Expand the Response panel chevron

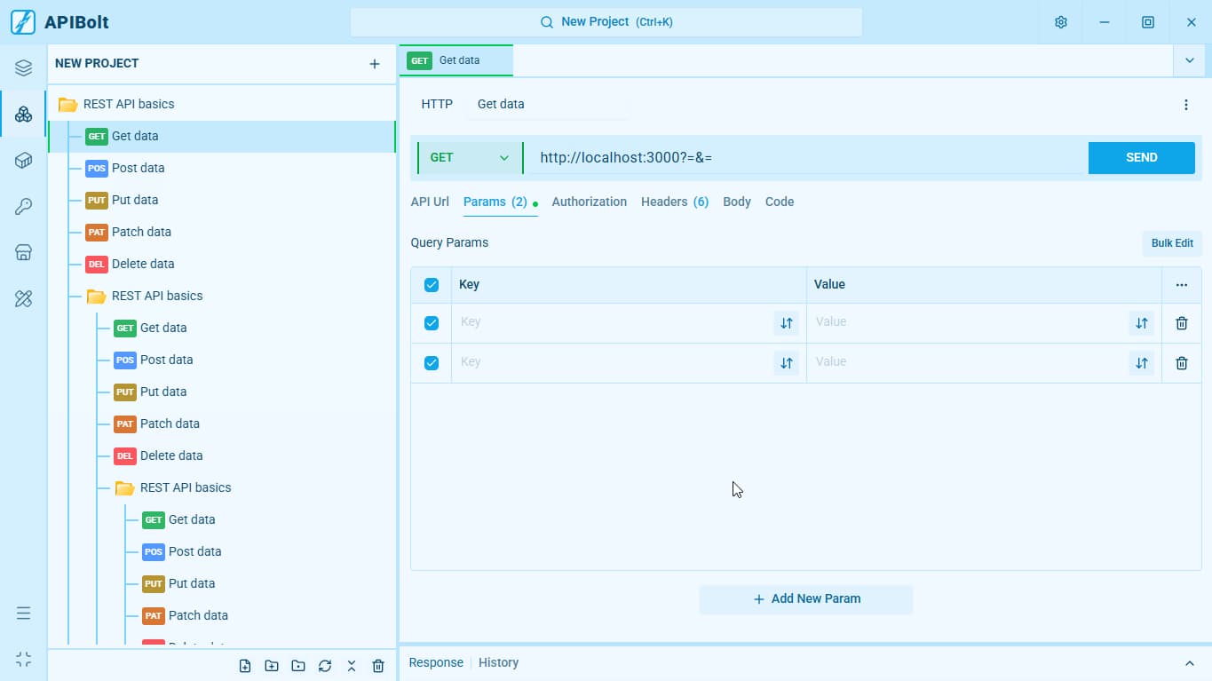tap(1190, 663)
